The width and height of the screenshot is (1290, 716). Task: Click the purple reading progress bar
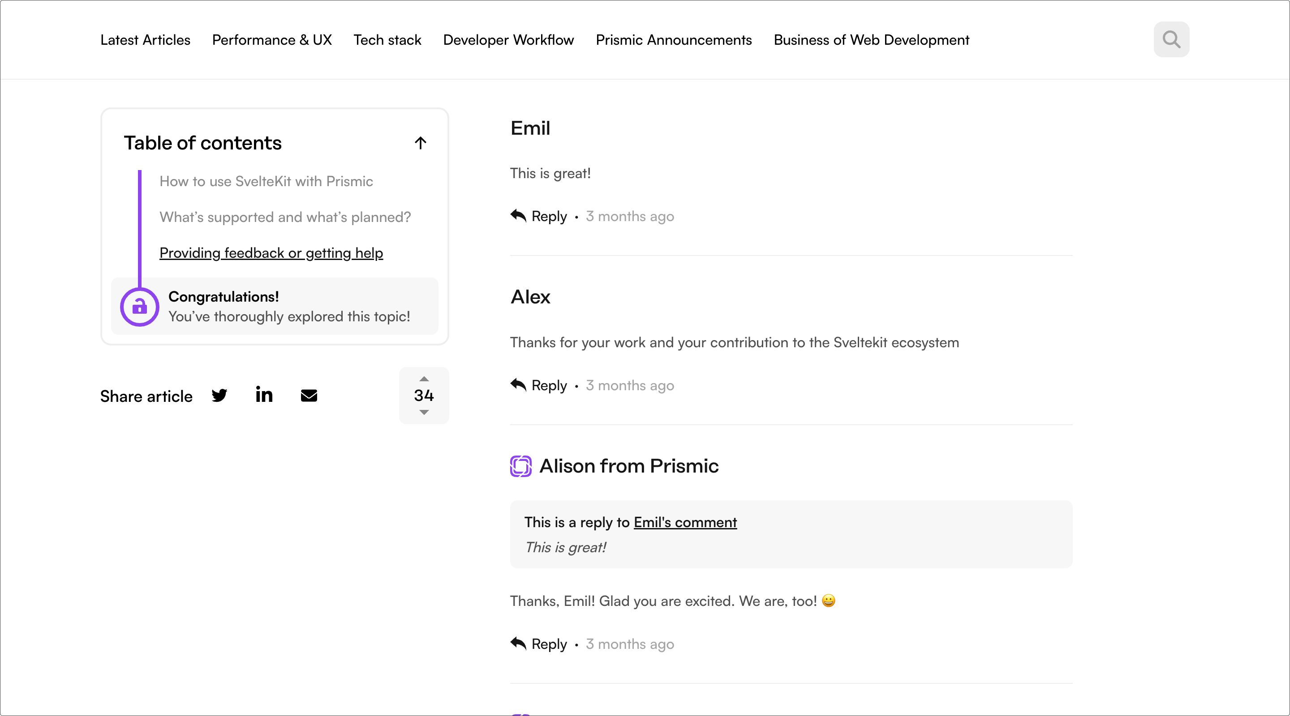140,228
